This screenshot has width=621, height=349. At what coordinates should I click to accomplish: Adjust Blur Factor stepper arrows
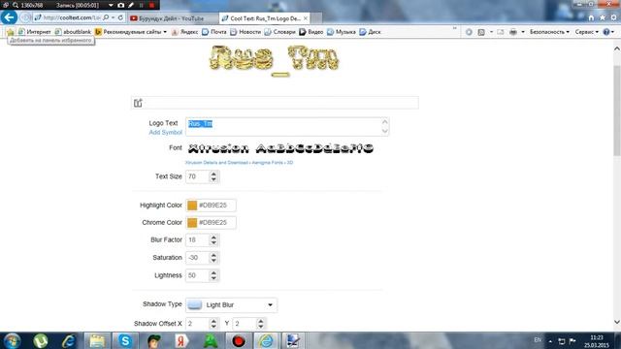click(213, 239)
